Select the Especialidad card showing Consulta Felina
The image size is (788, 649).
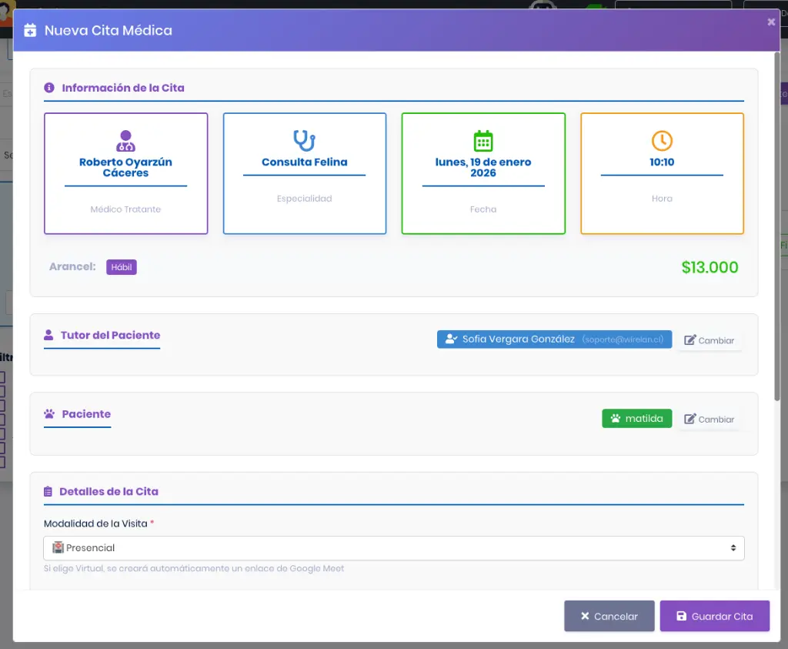pos(305,173)
